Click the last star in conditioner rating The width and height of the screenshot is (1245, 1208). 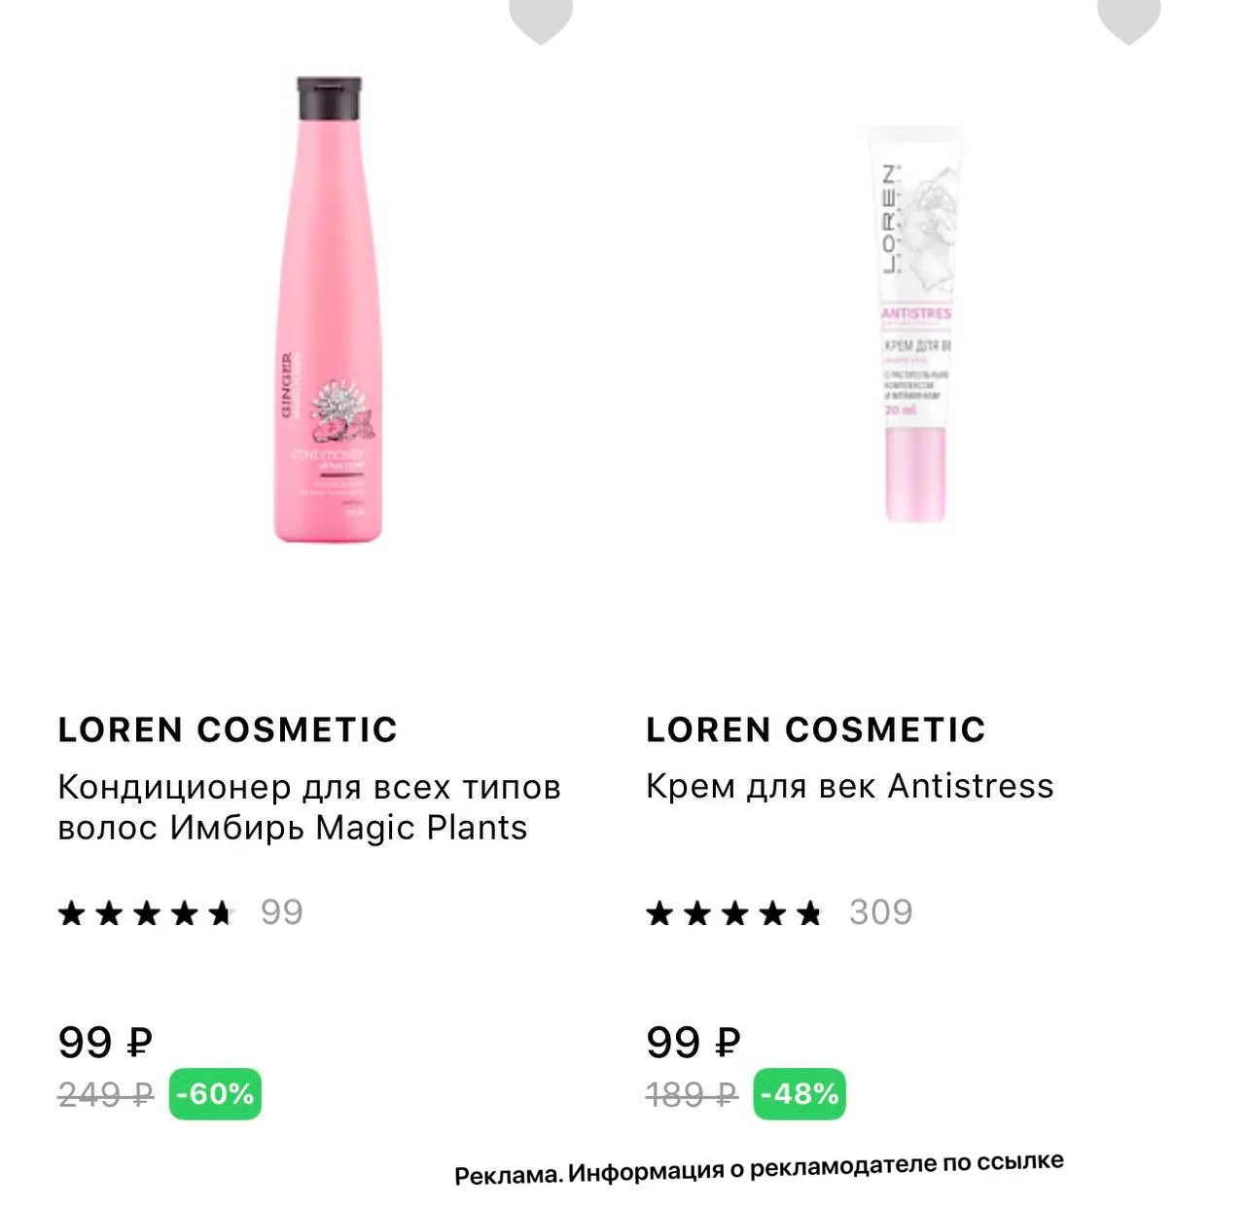[221, 913]
